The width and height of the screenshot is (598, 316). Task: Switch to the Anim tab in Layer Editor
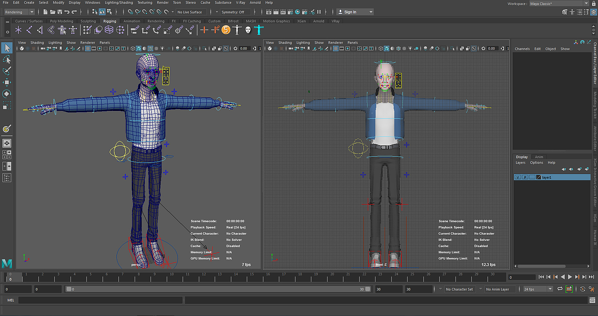click(539, 157)
